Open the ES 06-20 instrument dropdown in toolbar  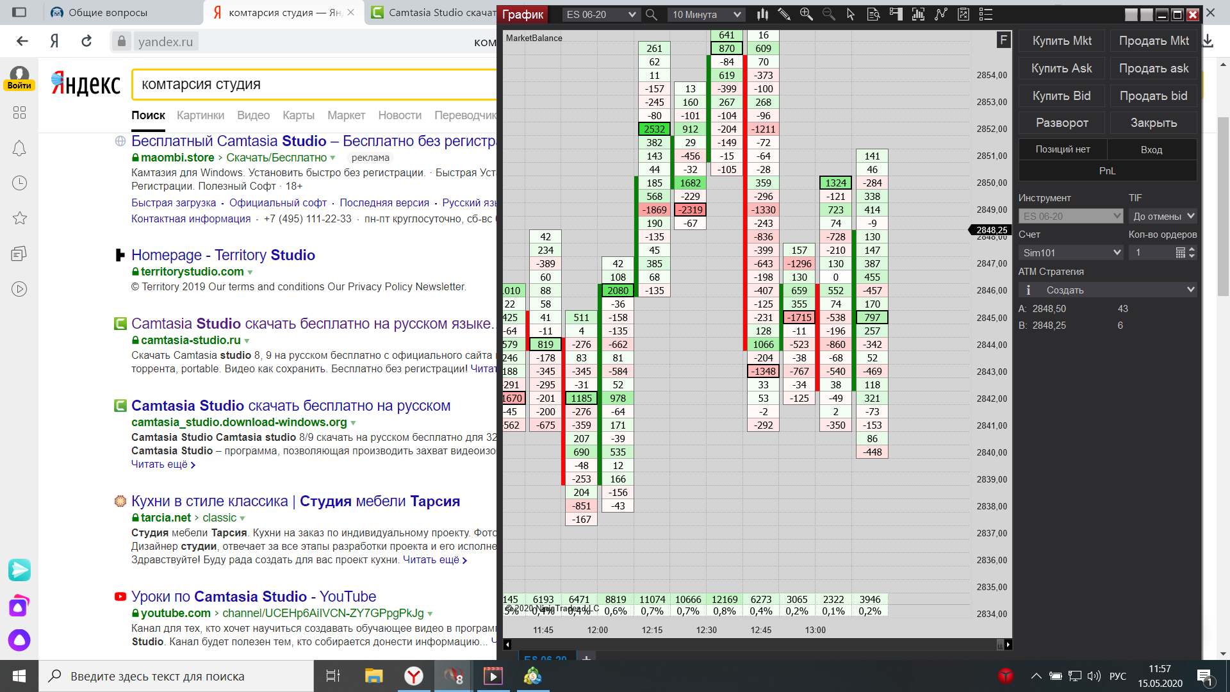[601, 14]
